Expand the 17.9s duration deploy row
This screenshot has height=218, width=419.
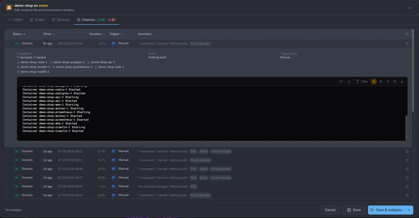click(8, 151)
